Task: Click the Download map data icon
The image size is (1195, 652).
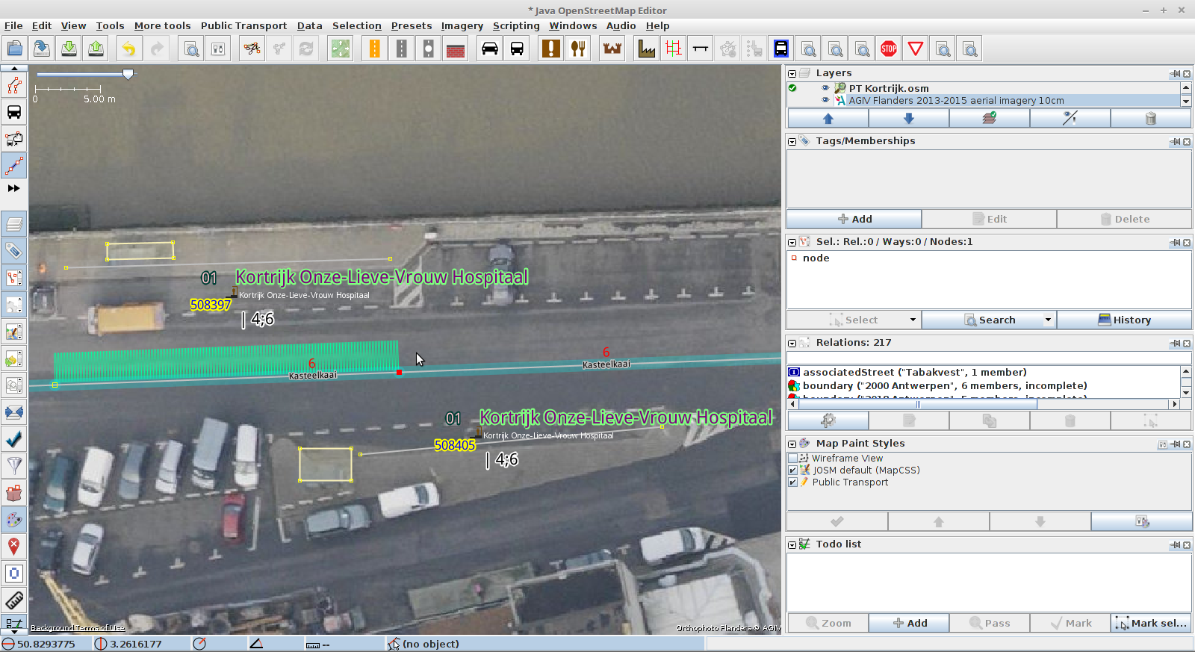Action: tap(69, 49)
